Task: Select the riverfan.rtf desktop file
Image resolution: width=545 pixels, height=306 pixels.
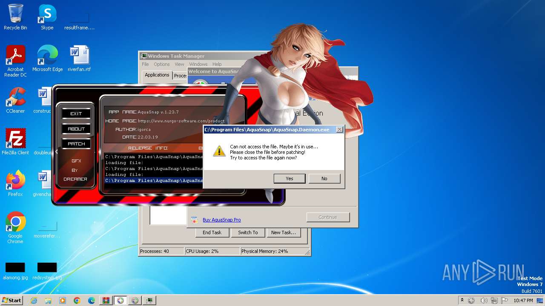Action: [79, 58]
